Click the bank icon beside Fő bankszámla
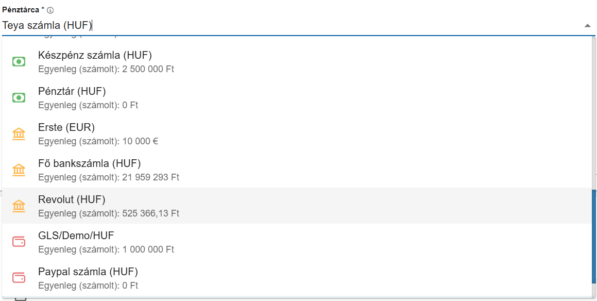597x301 pixels. 19,170
